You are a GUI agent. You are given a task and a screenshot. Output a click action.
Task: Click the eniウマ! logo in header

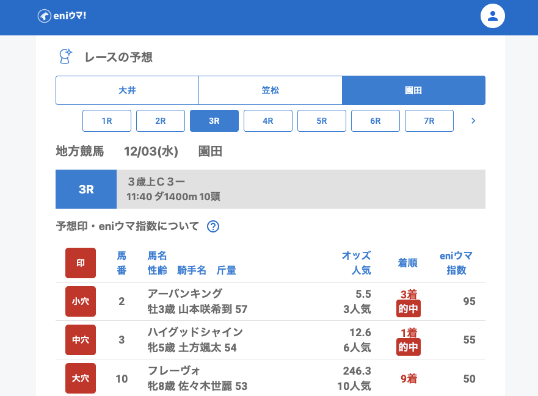coord(62,16)
